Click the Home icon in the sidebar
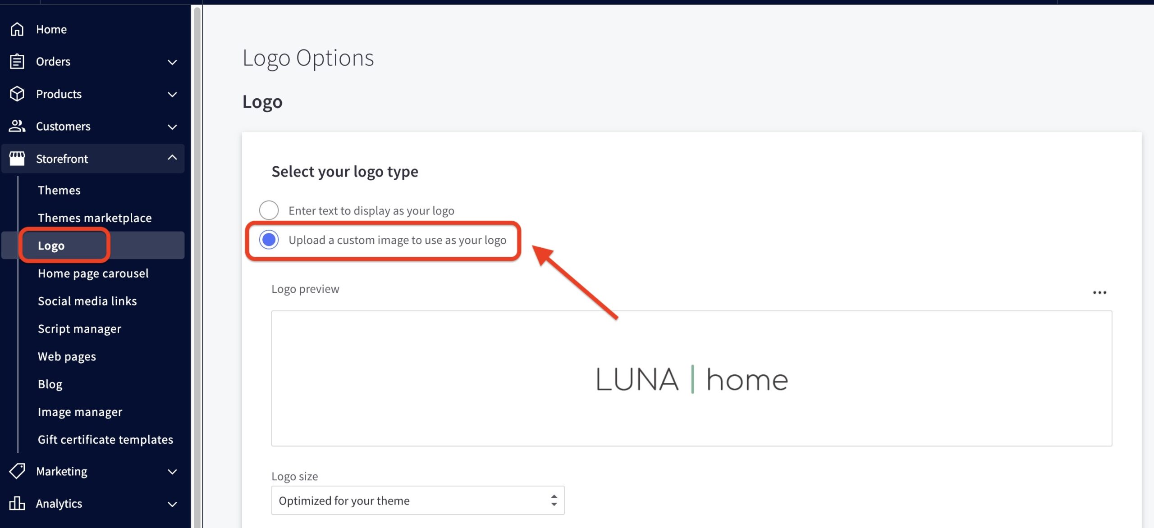This screenshot has height=528, width=1154. point(17,29)
